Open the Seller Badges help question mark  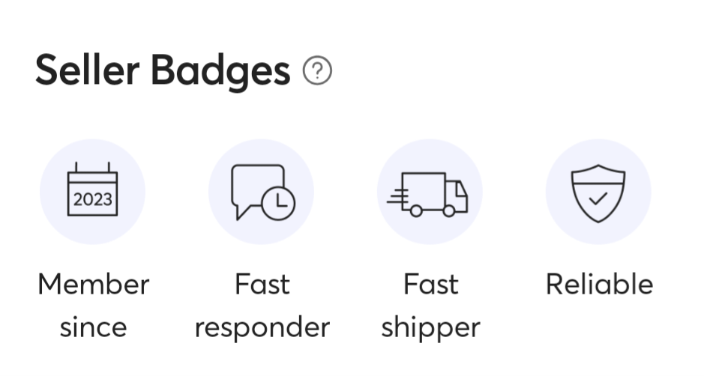click(x=317, y=72)
